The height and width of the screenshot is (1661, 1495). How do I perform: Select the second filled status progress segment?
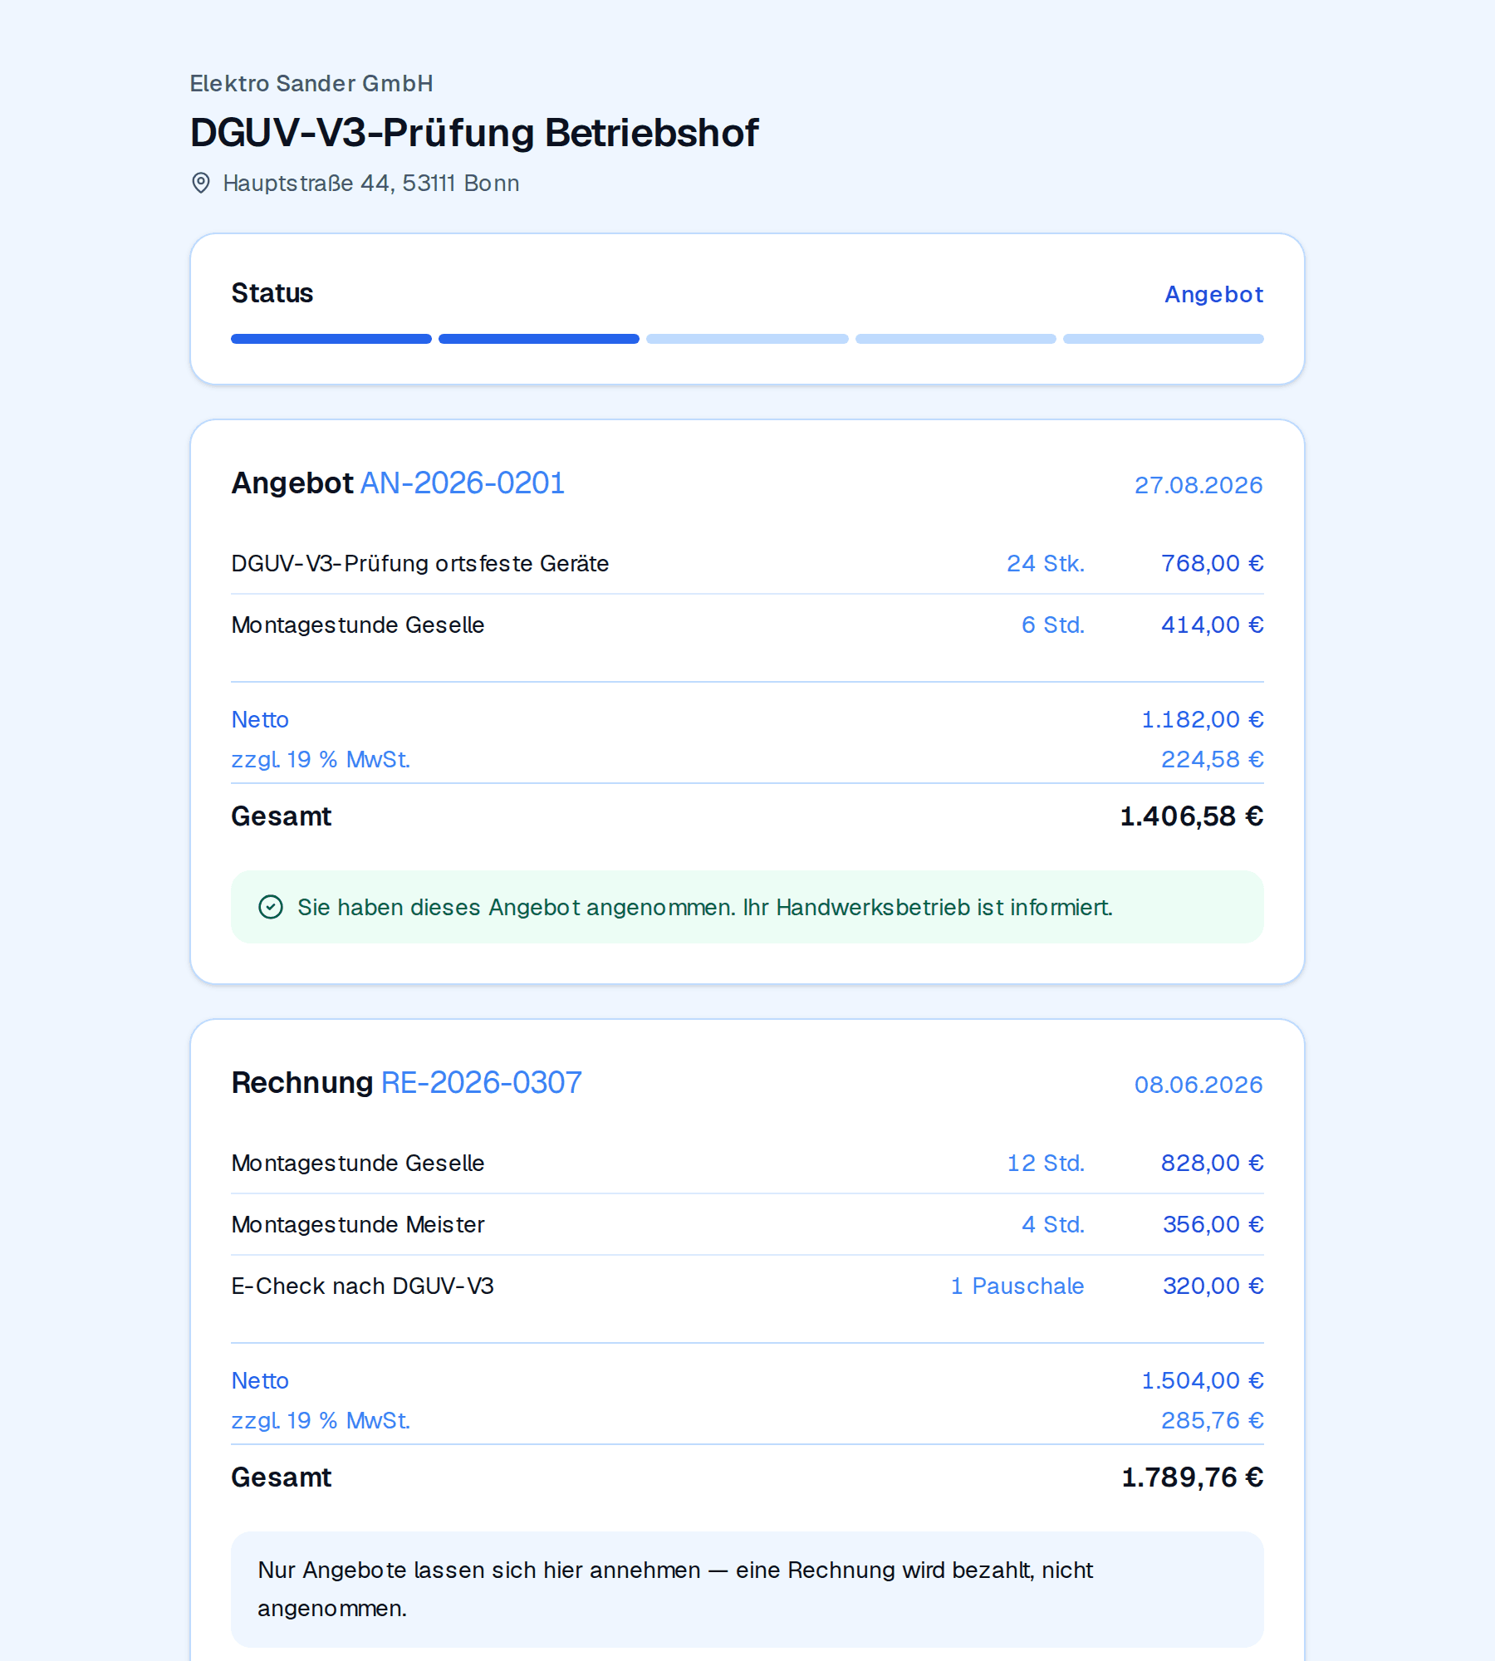point(539,339)
